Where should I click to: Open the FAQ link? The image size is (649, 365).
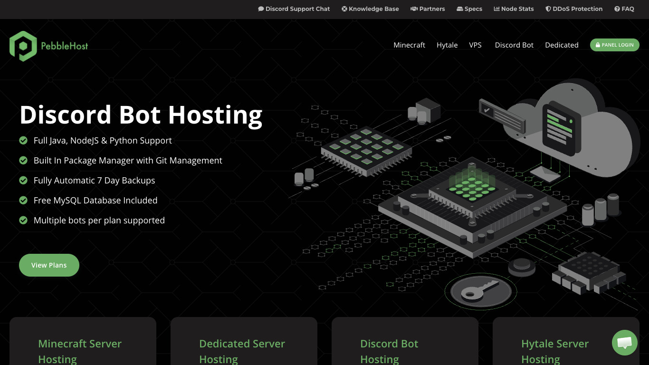[x=624, y=9]
